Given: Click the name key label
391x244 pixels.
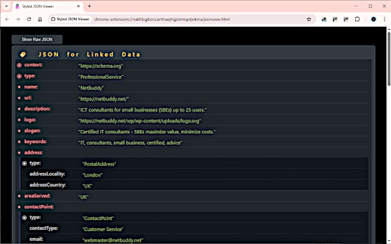Looking at the screenshot, I should (x=31, y=87).
